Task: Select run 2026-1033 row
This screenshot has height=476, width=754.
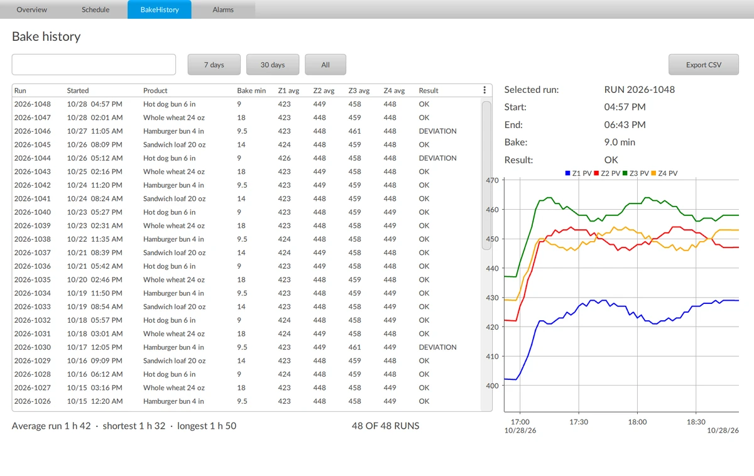Action: pyautogui.click(x=246, y=306)
